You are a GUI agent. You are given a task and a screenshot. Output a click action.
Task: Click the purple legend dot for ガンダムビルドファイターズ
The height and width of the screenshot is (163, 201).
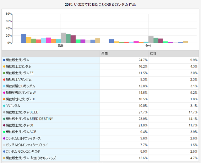pyautogui.click(x=4, y=138)
